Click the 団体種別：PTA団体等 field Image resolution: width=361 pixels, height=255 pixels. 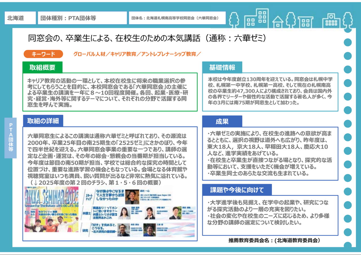point(82,18)
